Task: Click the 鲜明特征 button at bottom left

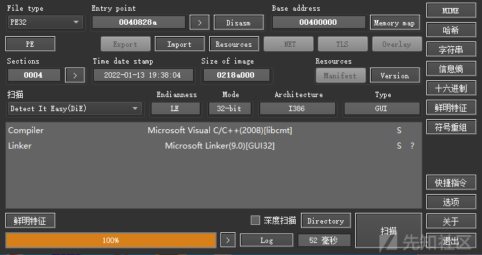Action: (x=30, y=221)
